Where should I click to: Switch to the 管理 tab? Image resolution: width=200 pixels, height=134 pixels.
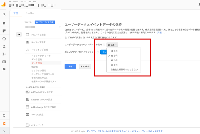[15, 14]
